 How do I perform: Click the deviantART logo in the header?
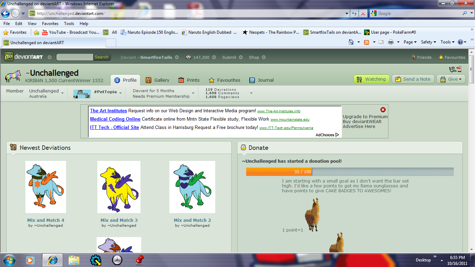(24, 57)
